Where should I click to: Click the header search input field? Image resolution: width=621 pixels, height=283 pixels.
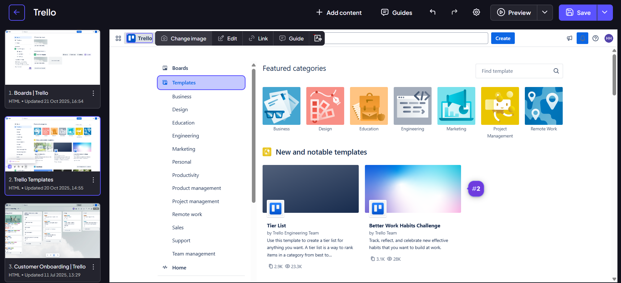coord(406,38)
